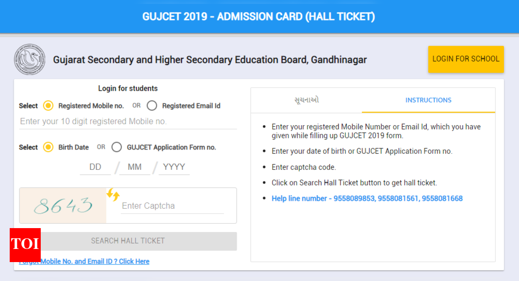Click the MM month input field
Viewport: 519px width, 281px height.
pyautogui.click(x=134, y=167)
